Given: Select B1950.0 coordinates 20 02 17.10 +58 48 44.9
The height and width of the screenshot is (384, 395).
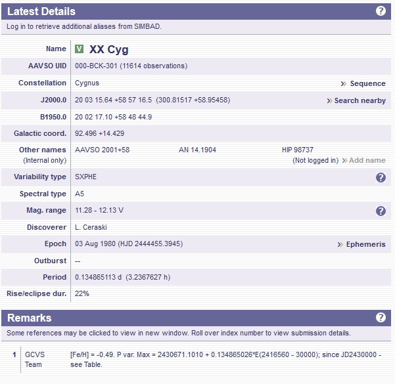Looking at the screenshot, I should tap(113, 117).
